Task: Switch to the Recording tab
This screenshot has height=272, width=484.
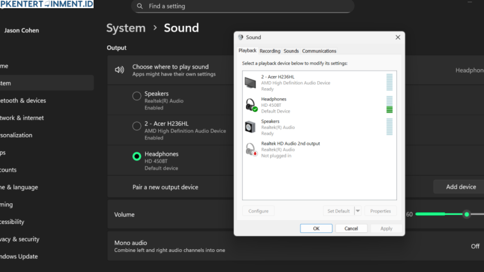Action: (270, 51)
